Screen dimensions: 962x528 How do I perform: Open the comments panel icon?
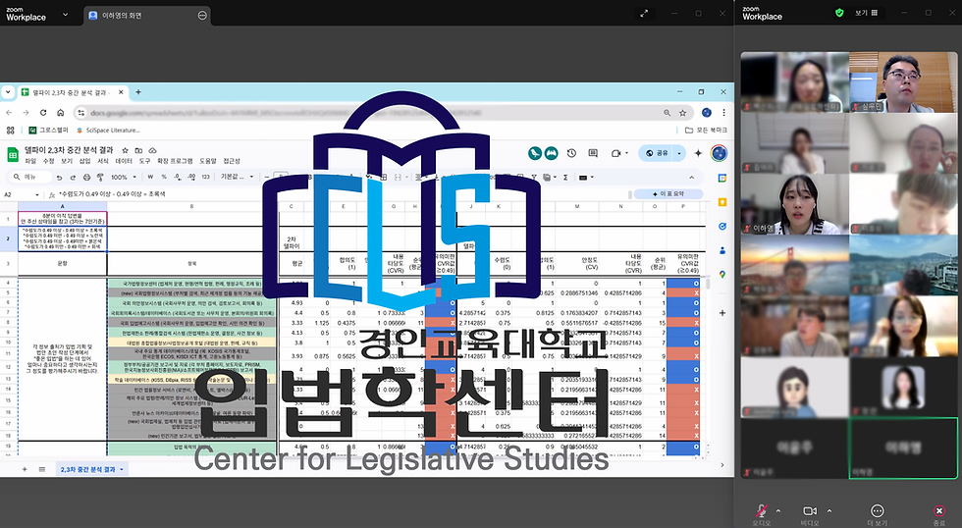(x=593, y=153)
